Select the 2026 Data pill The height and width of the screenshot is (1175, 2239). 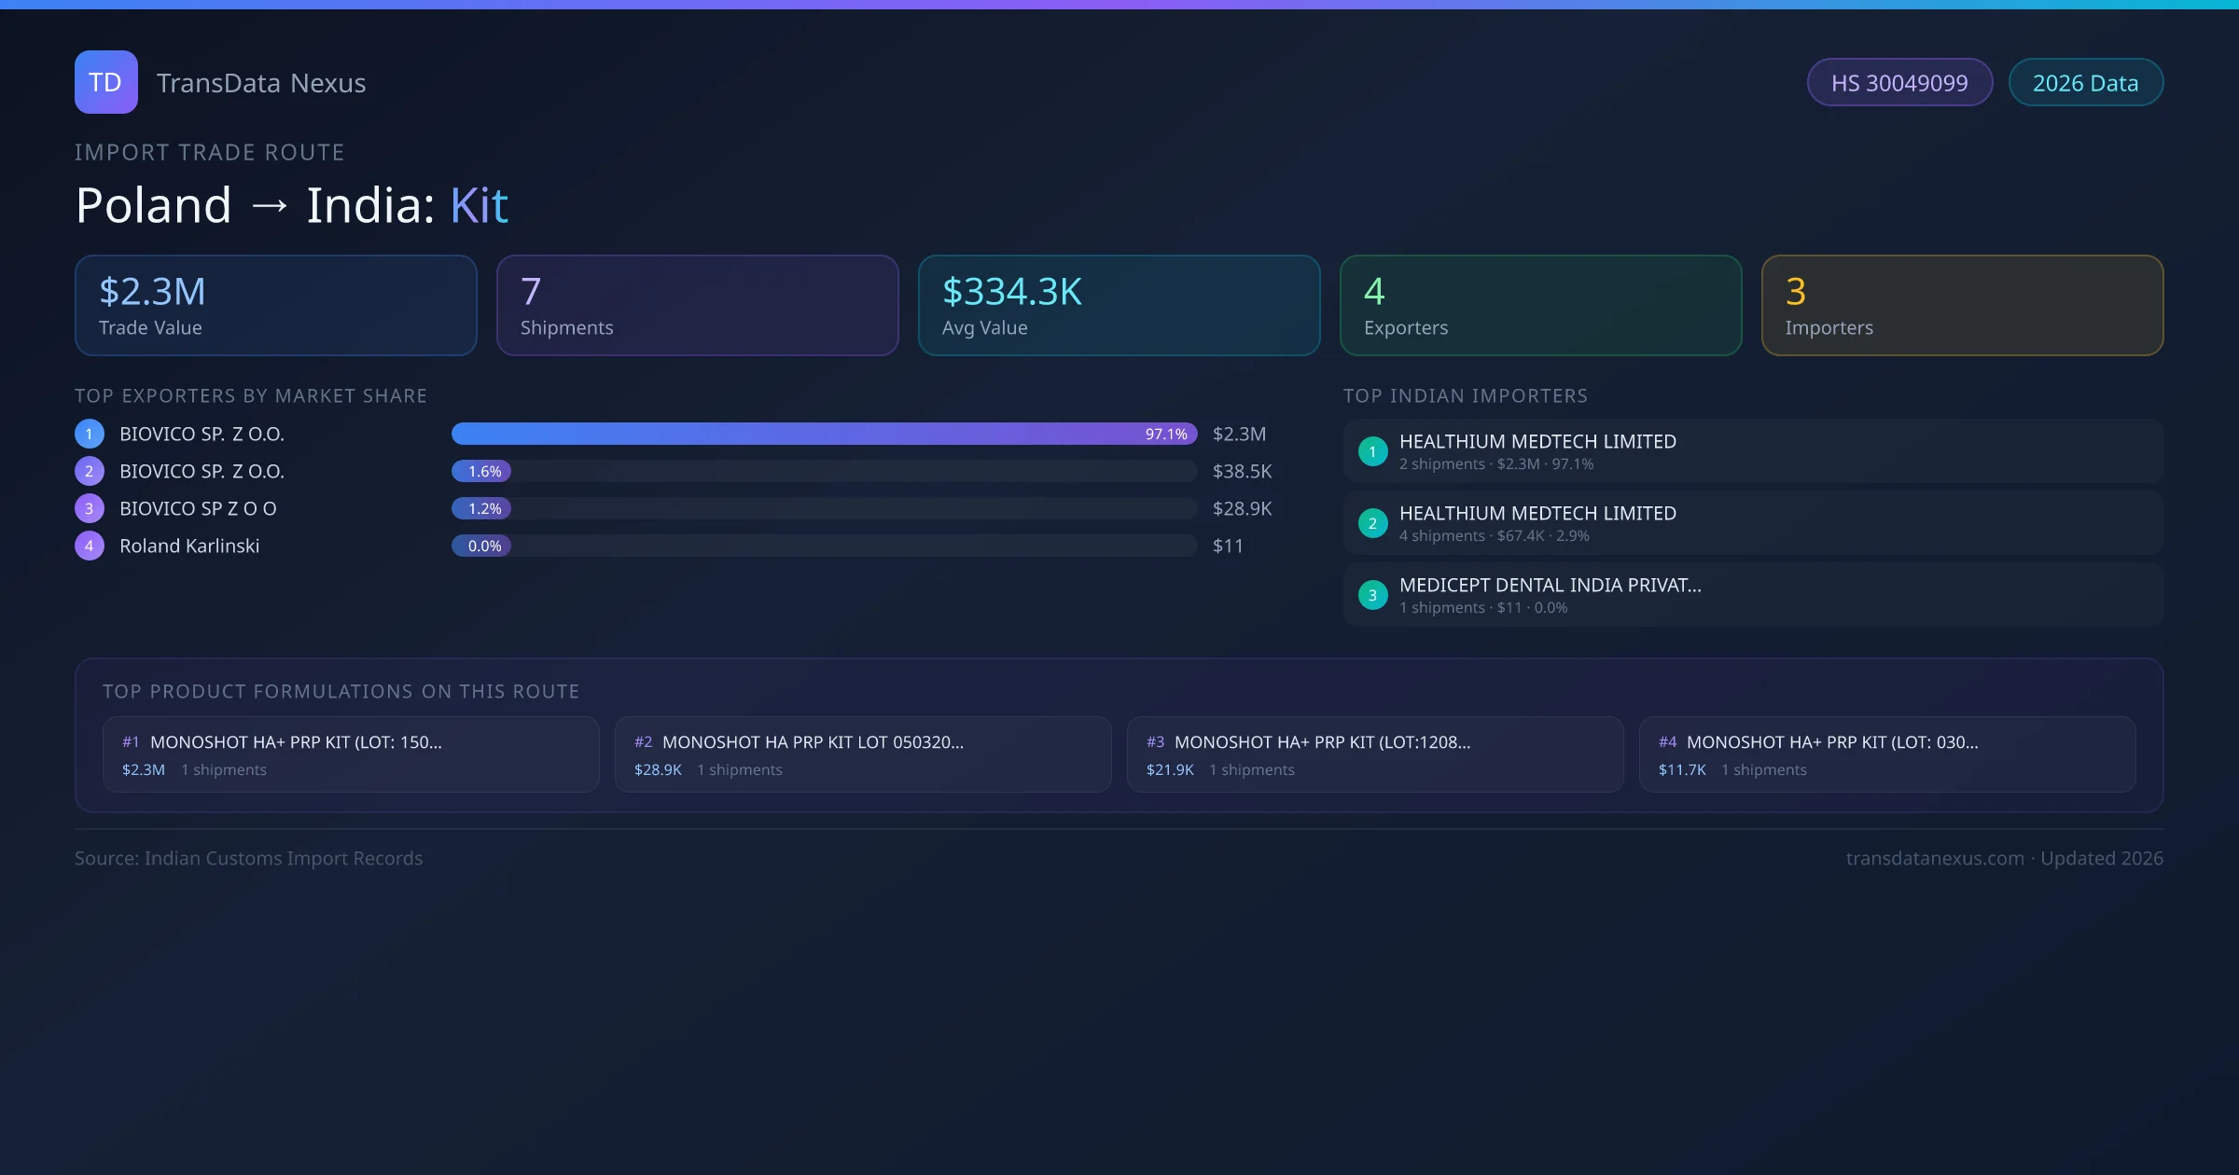pos(2085,83)
